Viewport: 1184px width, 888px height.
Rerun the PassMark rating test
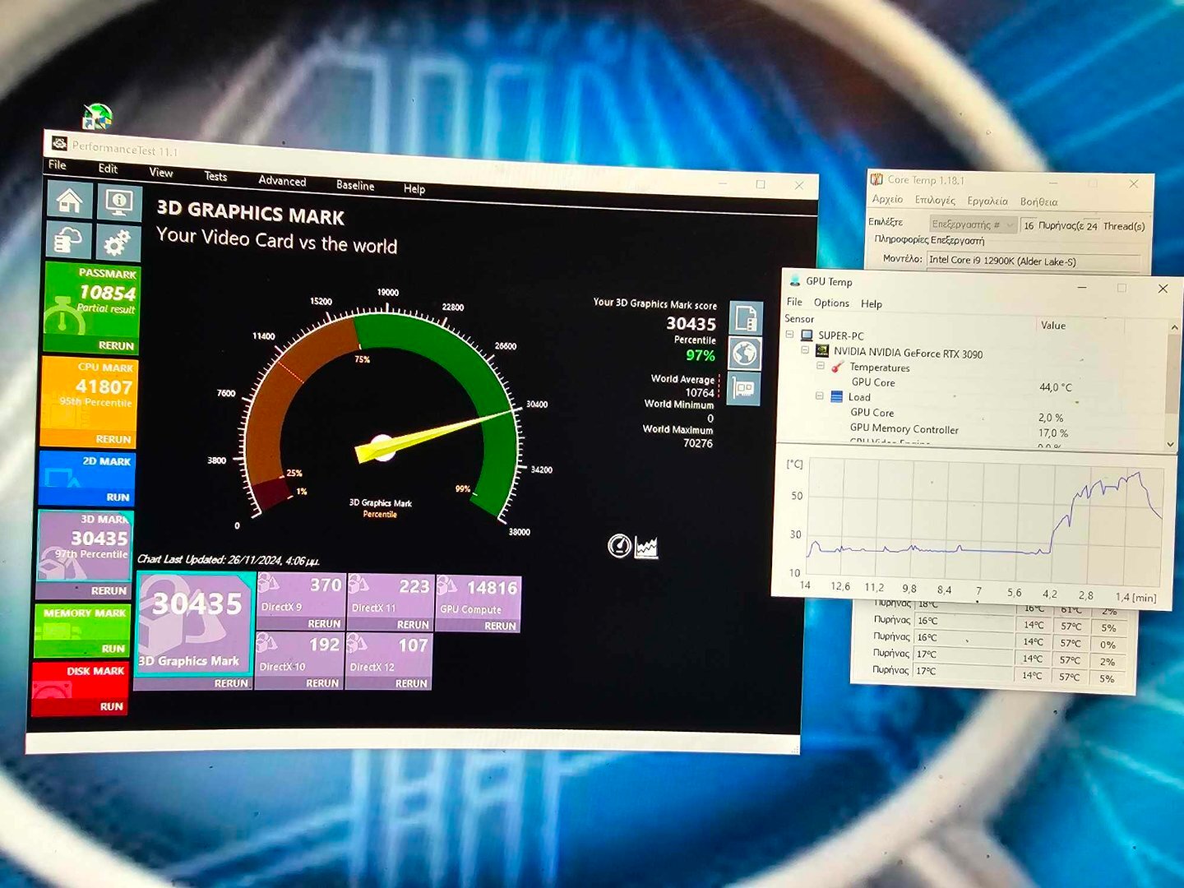tap(116, 345)
